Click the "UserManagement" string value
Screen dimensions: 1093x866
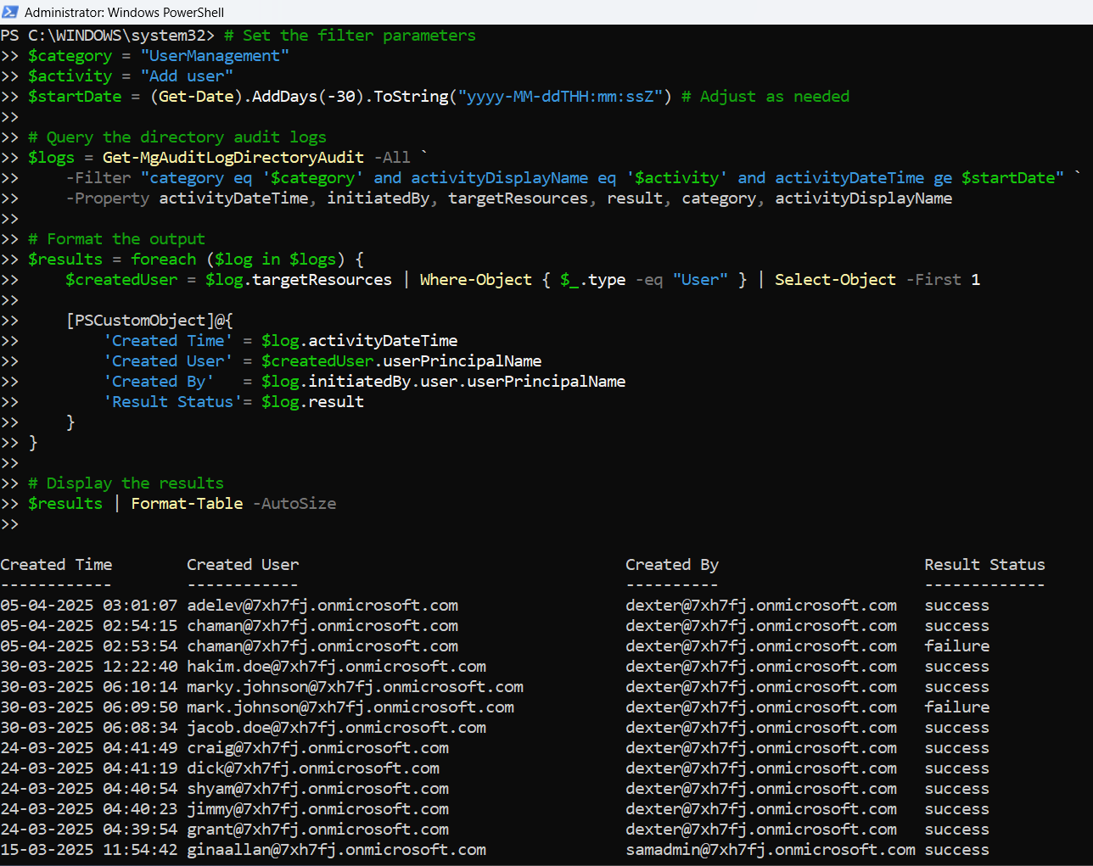click(x=215, y=56)
